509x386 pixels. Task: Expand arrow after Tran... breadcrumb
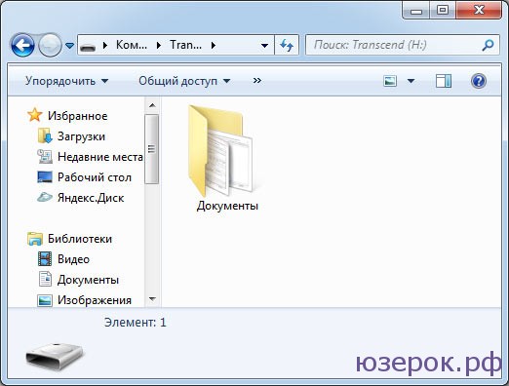coord(214,45)
